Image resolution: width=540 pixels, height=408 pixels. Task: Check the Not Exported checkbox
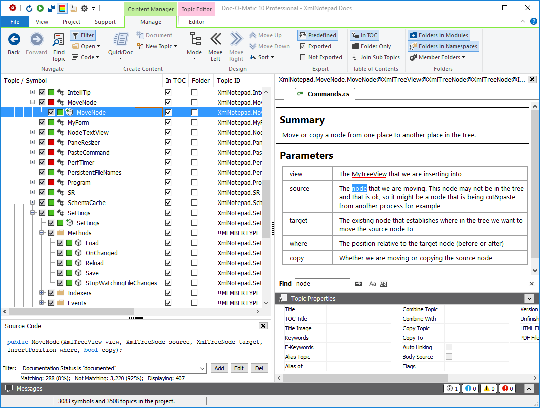[x=303, y=57]
